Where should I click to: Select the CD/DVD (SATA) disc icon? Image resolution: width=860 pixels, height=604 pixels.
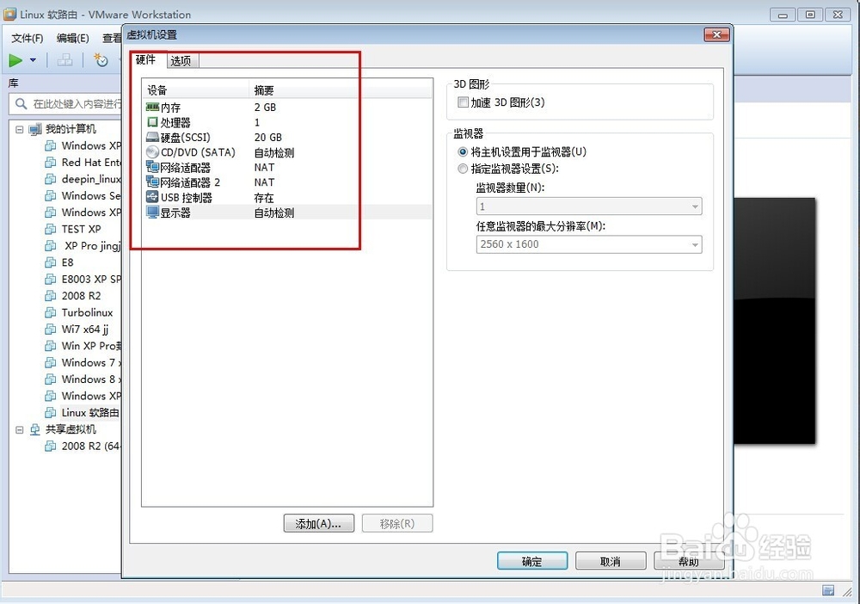152,152
